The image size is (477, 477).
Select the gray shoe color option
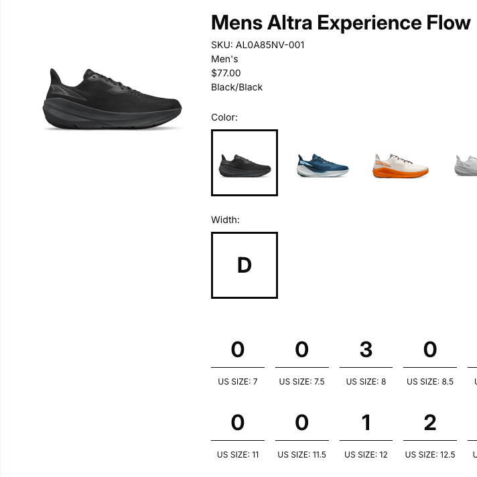[466, 165]
